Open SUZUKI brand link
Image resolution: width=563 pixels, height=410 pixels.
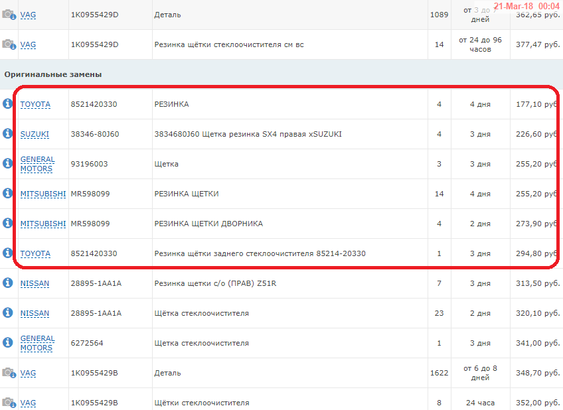click(35, 134)
